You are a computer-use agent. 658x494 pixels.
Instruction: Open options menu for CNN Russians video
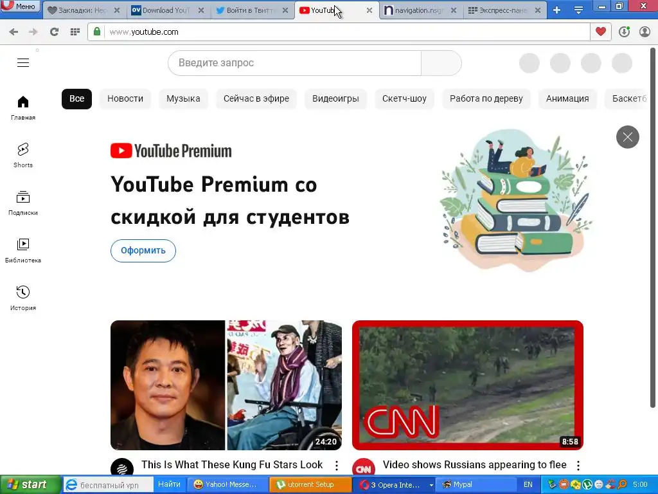coord(578,466)
